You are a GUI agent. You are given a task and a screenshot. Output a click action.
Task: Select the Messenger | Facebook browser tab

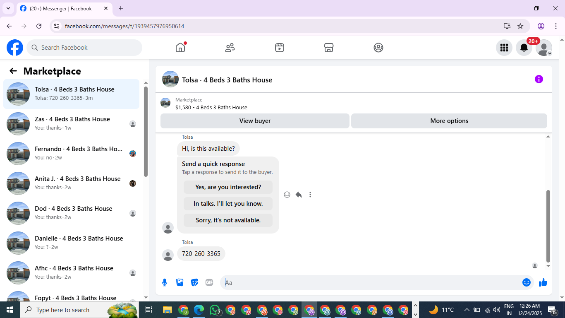65,8
